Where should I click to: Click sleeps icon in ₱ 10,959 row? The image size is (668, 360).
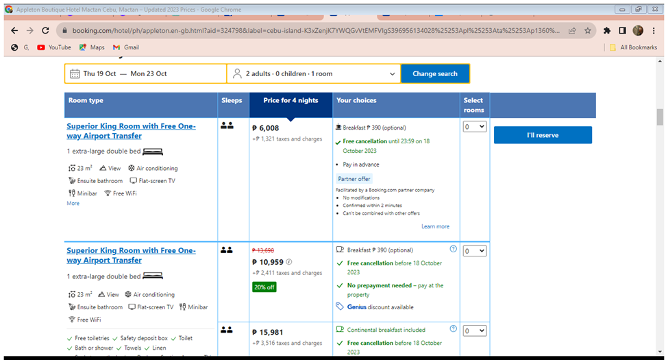pyautogui.click(x=227, y=250)
